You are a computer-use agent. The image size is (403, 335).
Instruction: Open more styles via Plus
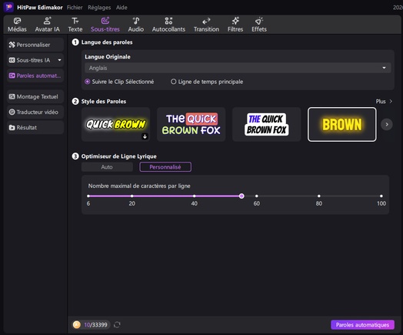click(384, 102)
